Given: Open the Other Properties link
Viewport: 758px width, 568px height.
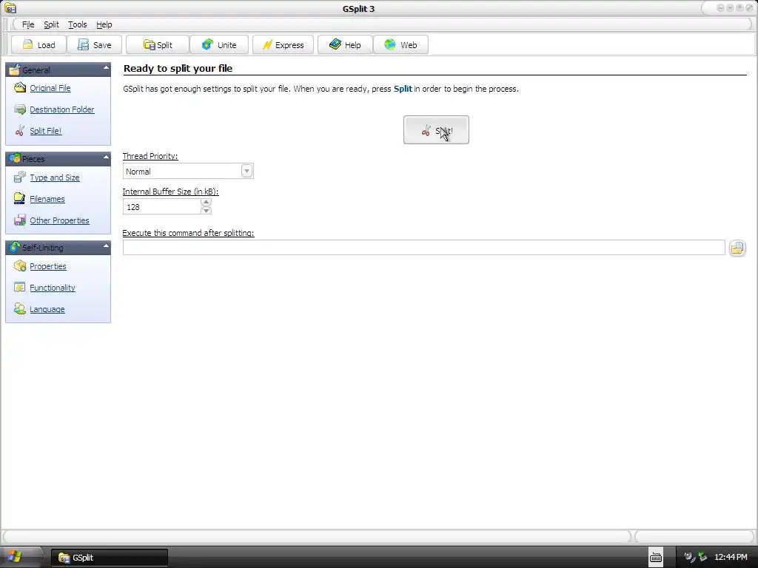Looking at the screenshot, I should pyautogui.click(x=59, y=220).
